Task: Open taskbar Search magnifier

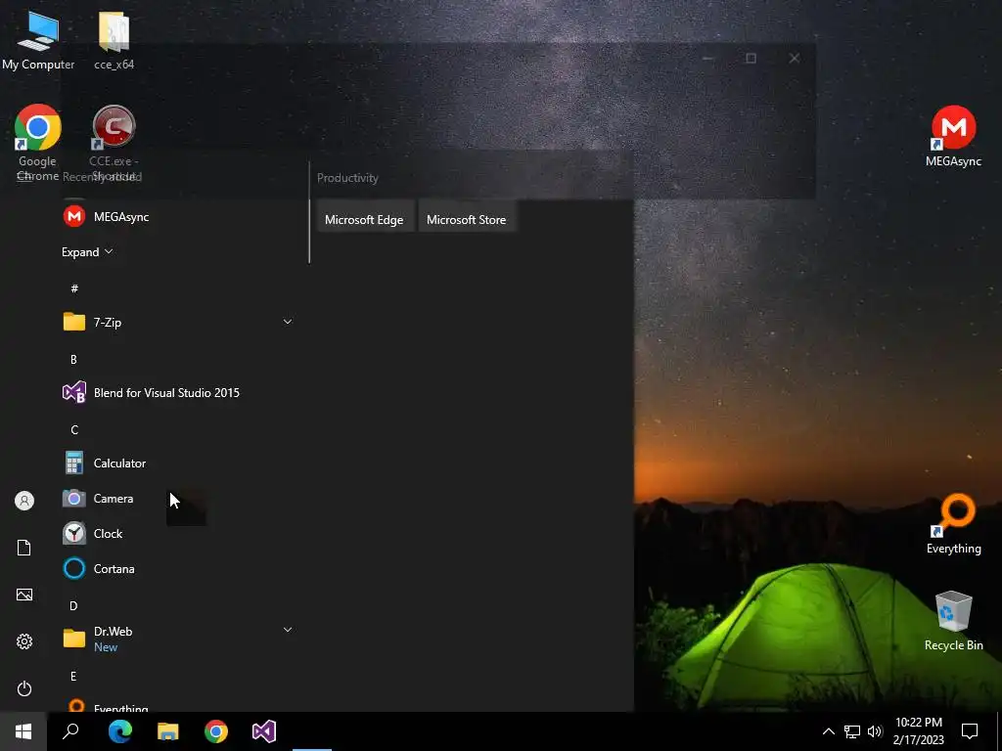Action: (70, 731)
